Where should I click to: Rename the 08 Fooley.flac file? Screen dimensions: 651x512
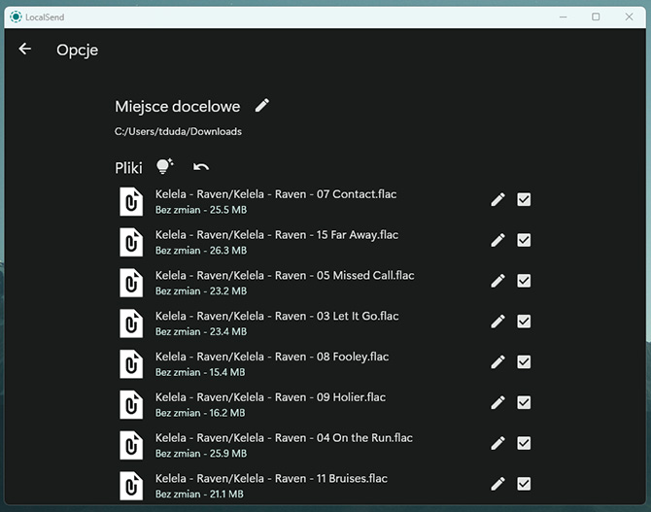pyautogui.click(x=497, y=362)
